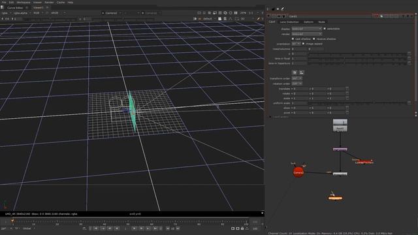Screen dimensions: 418x235
Task: Open the B input Camera2 dropdown
Action: click(x=151, y=13)
